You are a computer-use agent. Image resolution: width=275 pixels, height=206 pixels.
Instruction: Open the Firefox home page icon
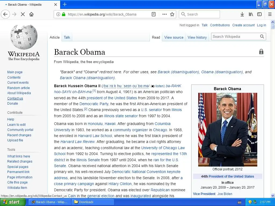pos(31,14)
